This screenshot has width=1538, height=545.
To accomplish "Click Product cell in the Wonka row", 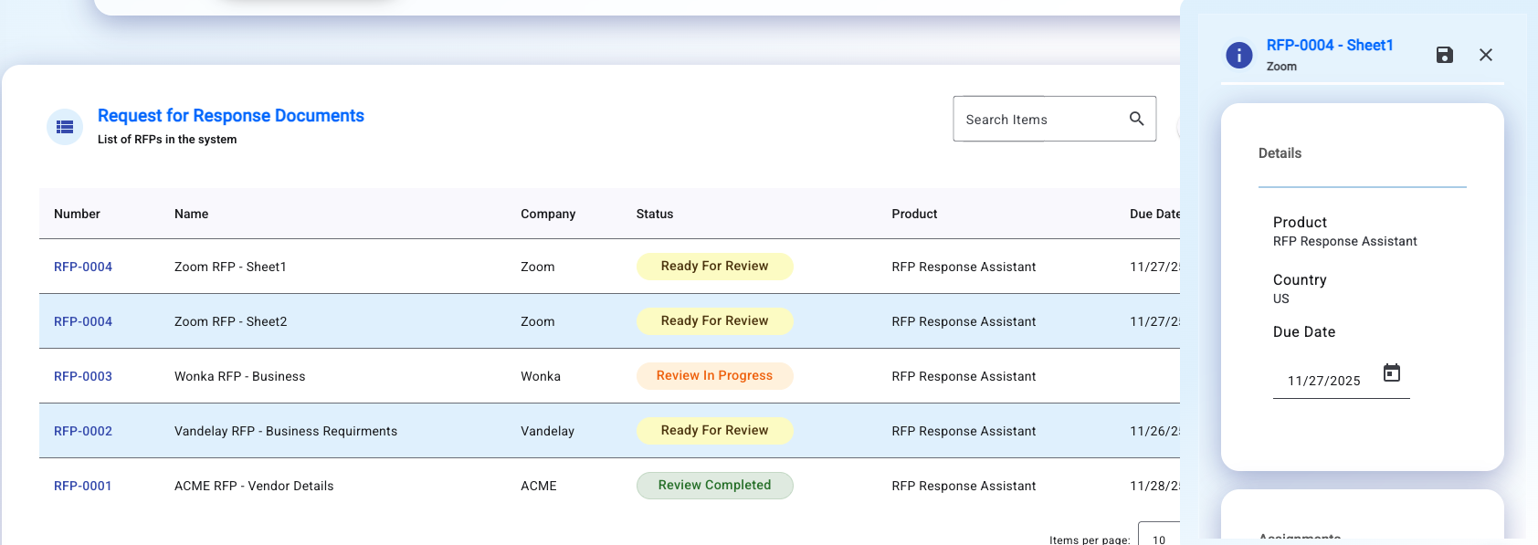I will pyautogui.click(x=964, y=376).
